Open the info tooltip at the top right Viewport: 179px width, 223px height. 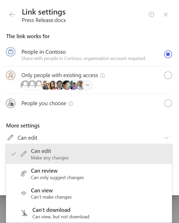pyautogui.click(x=151, y=15)
